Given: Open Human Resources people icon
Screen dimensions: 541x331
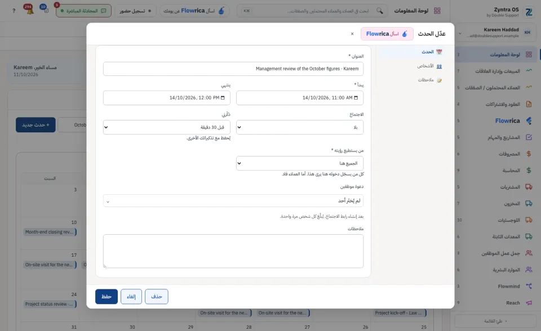Looking at the screenshot, I should click(x=529, y=269).
